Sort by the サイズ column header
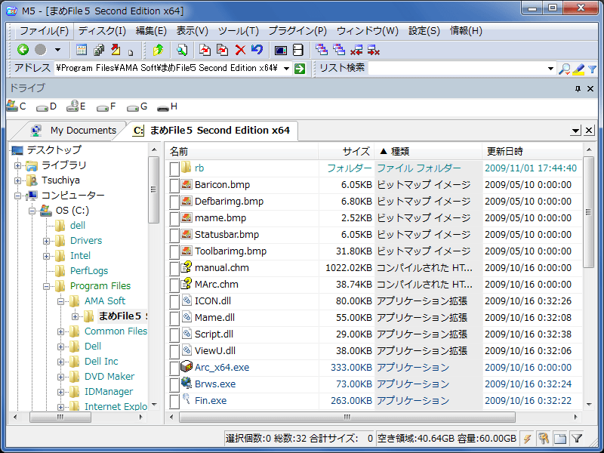The image size is (604, 453). (x=347, y=152)
